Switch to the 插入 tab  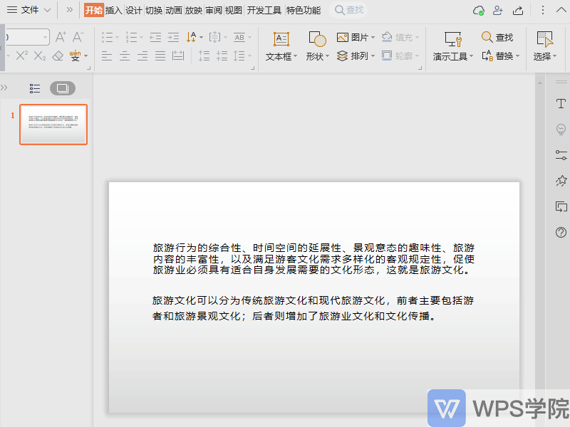pos(113,10)
